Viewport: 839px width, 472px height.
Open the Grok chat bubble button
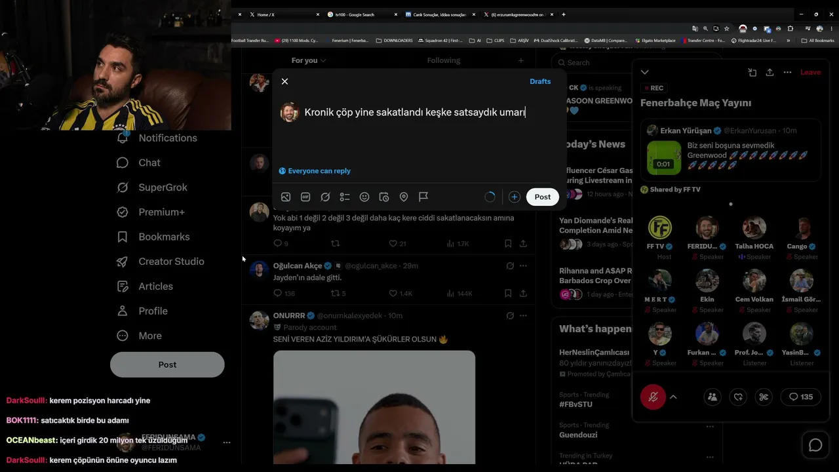[815, 446]
